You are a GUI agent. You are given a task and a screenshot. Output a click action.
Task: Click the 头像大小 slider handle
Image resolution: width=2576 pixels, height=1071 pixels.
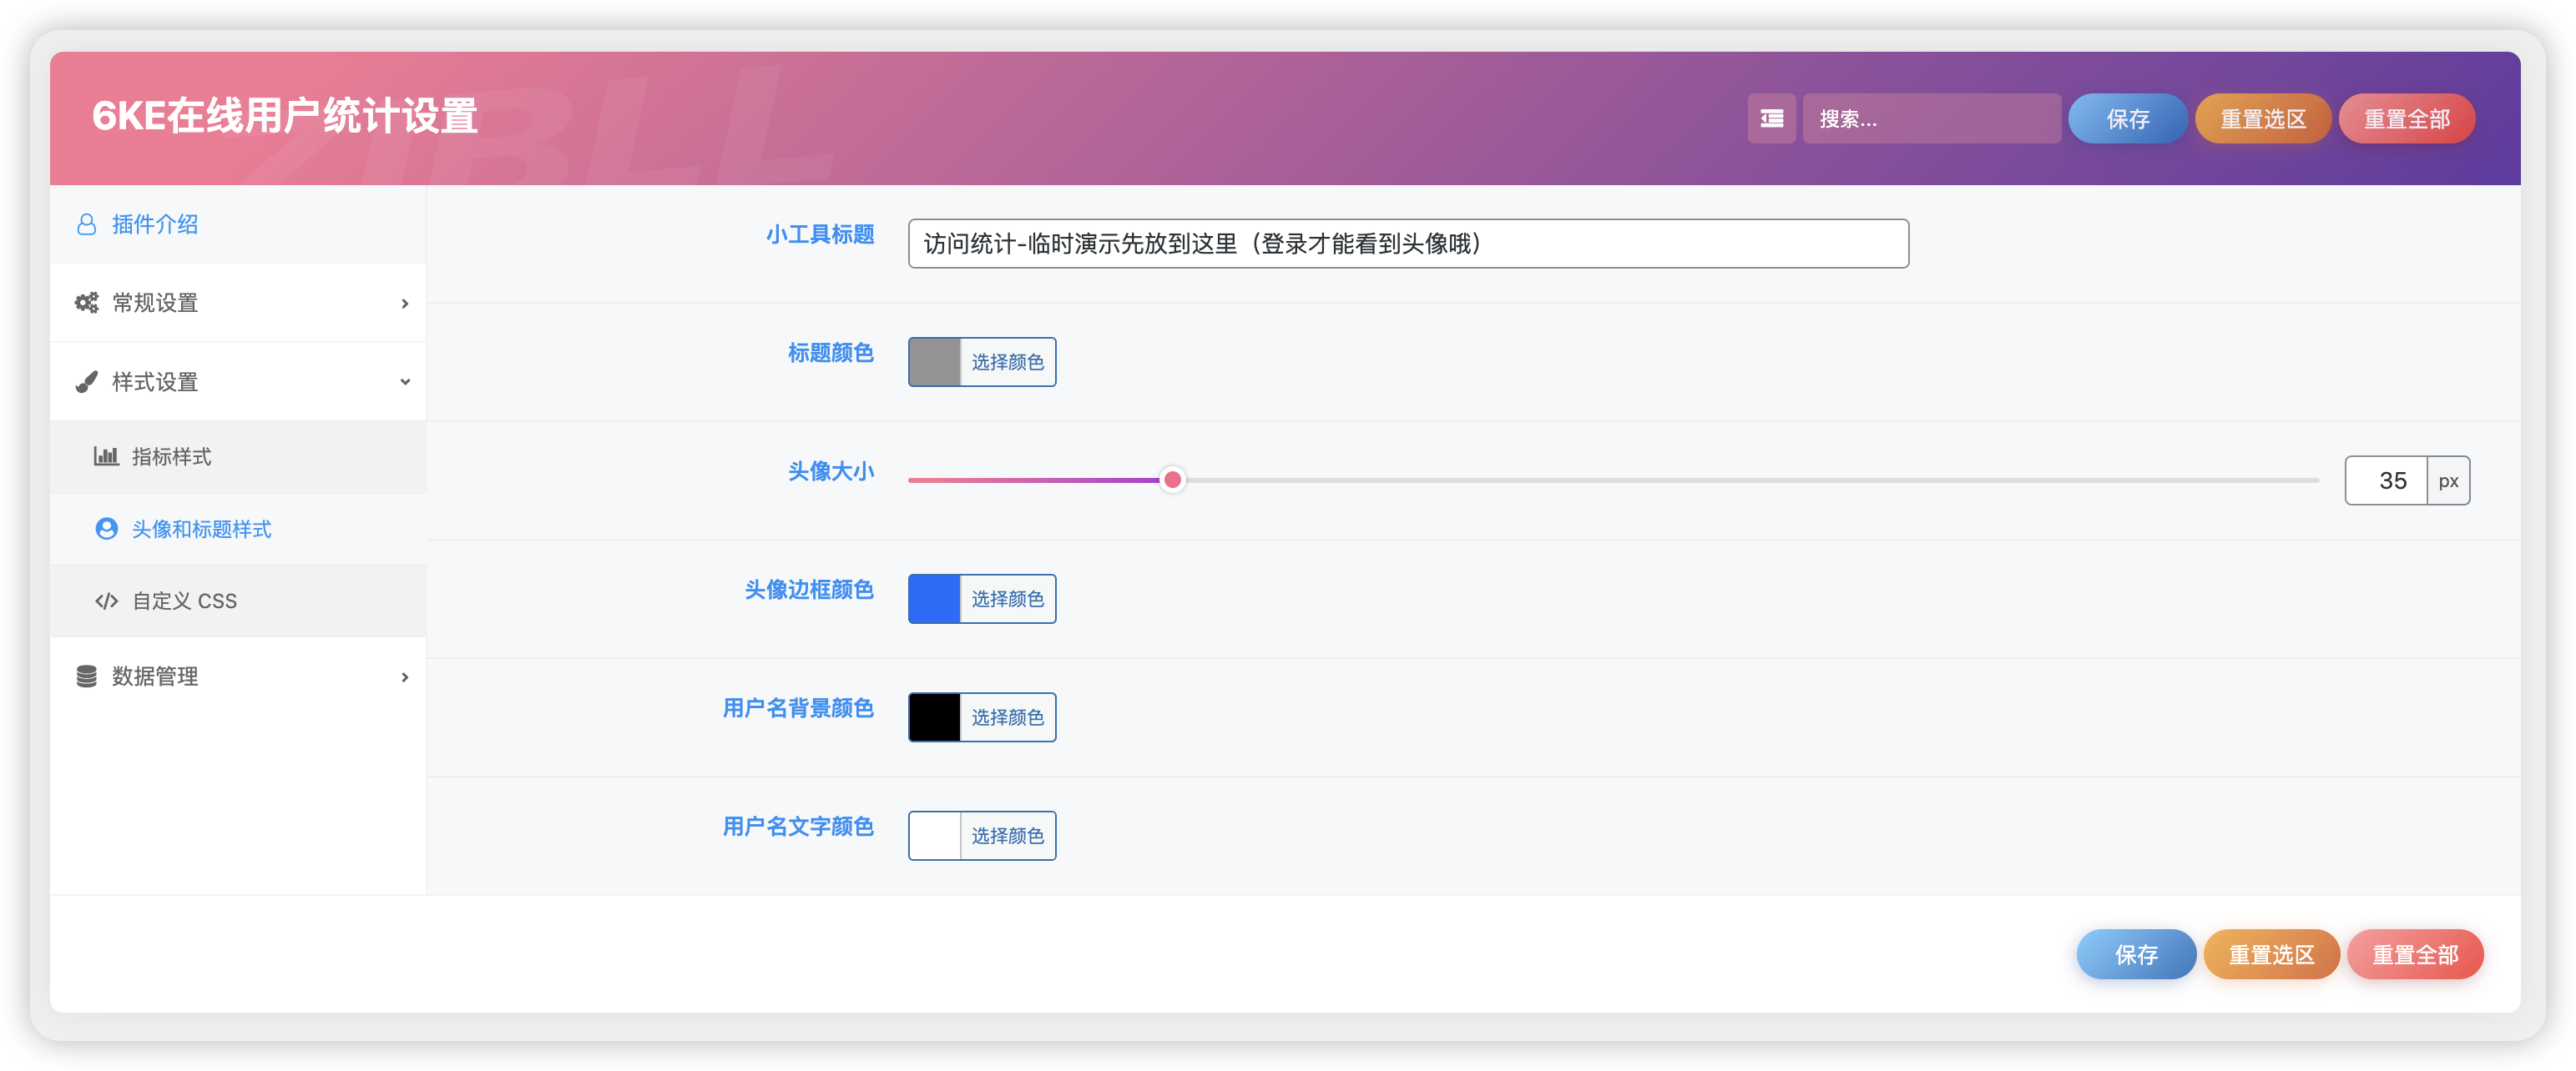click(1173, 480)
